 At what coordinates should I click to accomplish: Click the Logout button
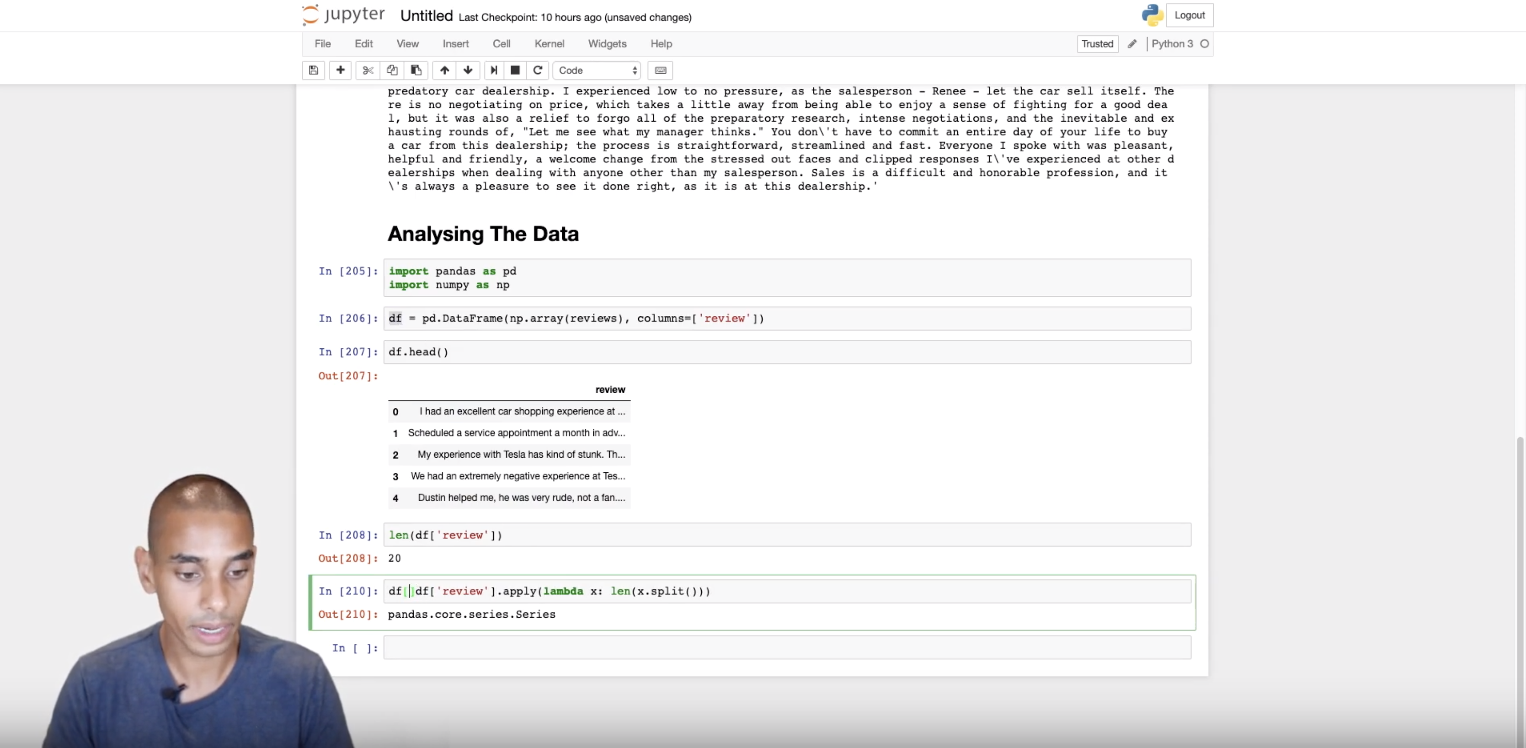click(1190, 16)
